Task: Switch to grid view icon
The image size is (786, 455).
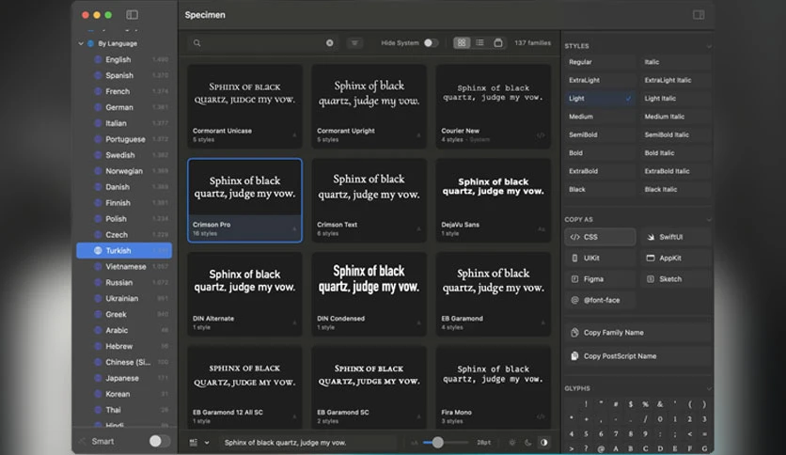Action: point(462,43)
